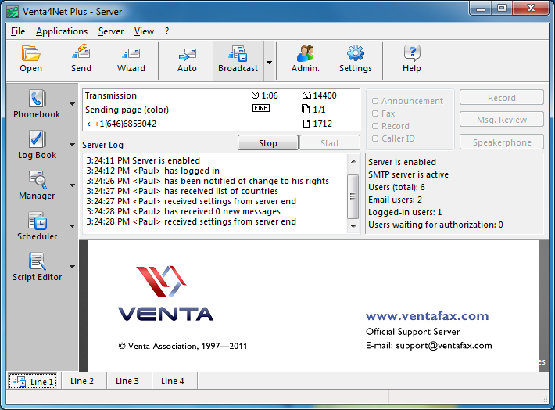Click log line 'notified of change to his rights'
The width and height of the screenshot is (555, 410).
coord(207,181)
